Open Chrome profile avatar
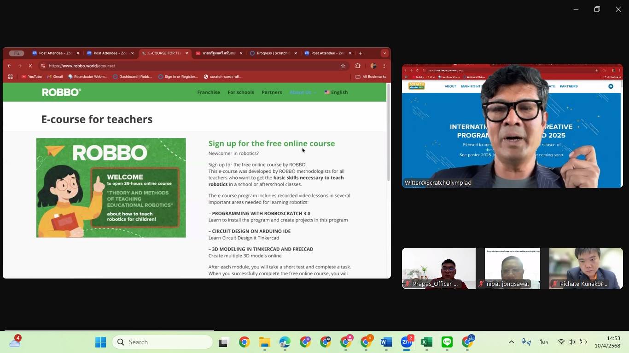 click(x=373, y=66)
